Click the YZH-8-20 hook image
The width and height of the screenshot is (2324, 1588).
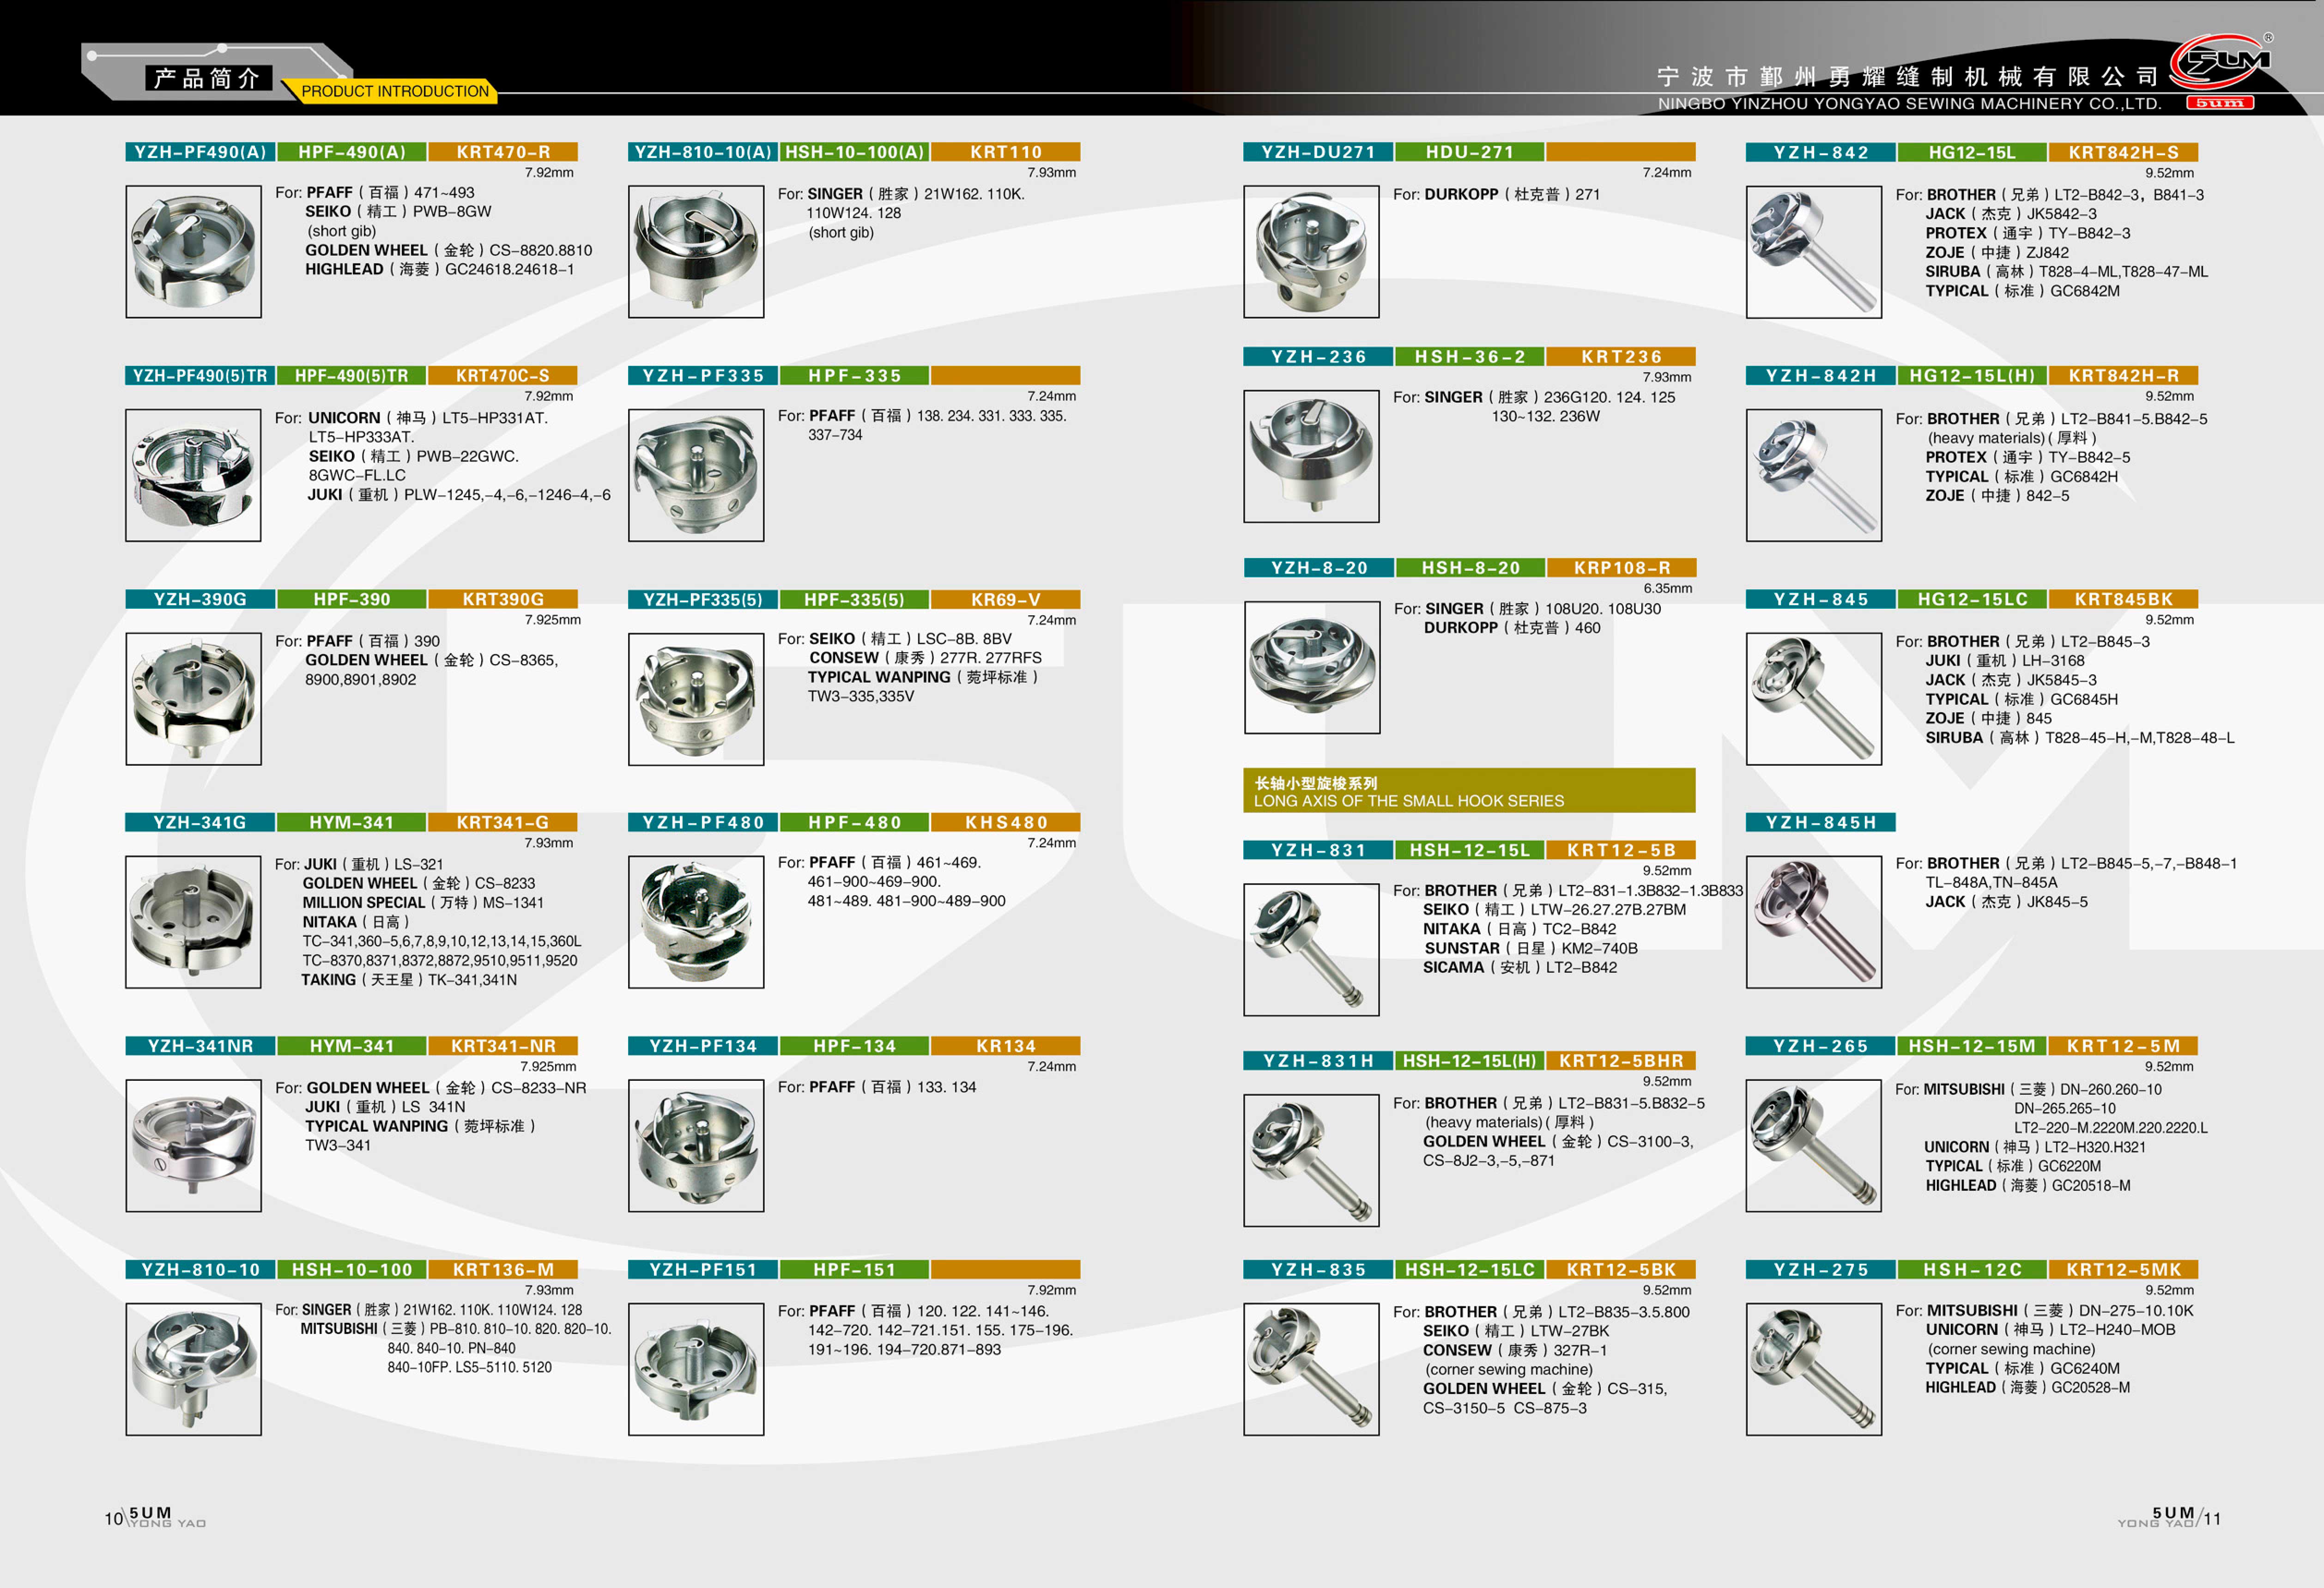1312,667
